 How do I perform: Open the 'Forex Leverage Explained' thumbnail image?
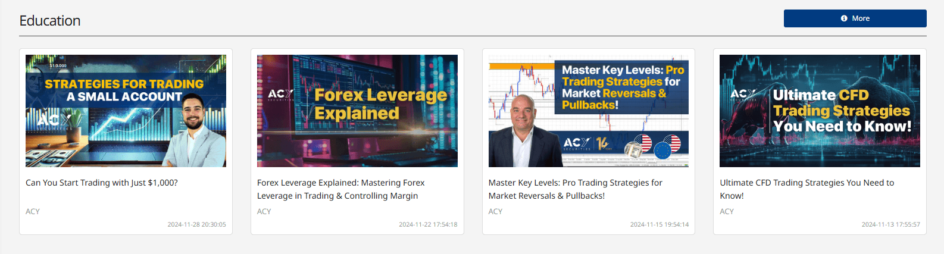(x=357, y=111)
